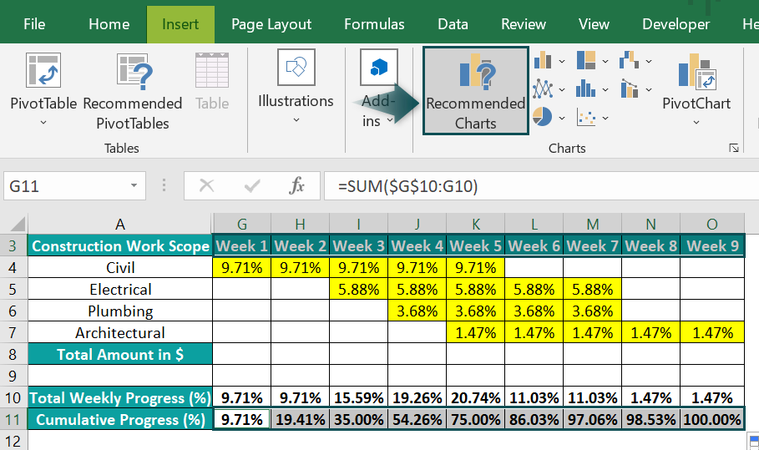Select the weekly progress 20.74% cell
The width and height of the screenshot is (759, 450).
(475, 397)
